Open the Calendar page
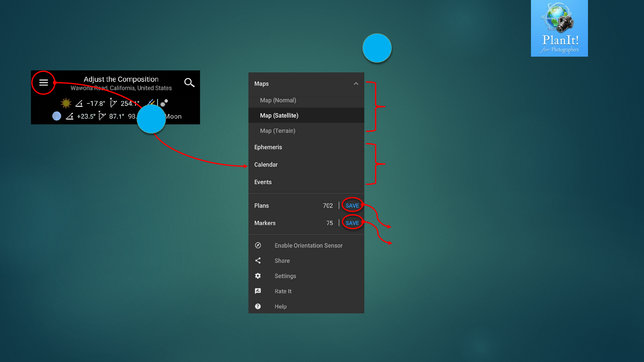Viewport: 644px width, 362px height. click(x=266, y=165)
